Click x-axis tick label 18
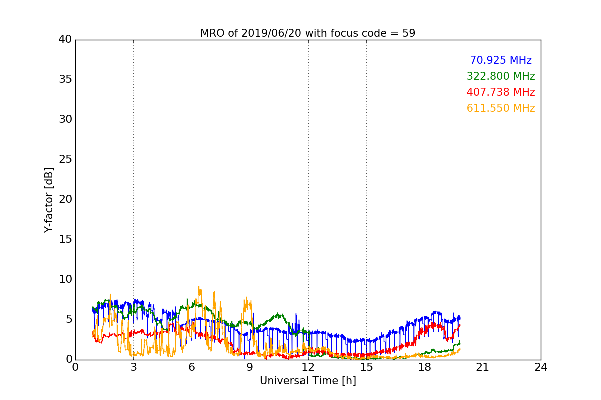The image size is (601, 400). 424,367
